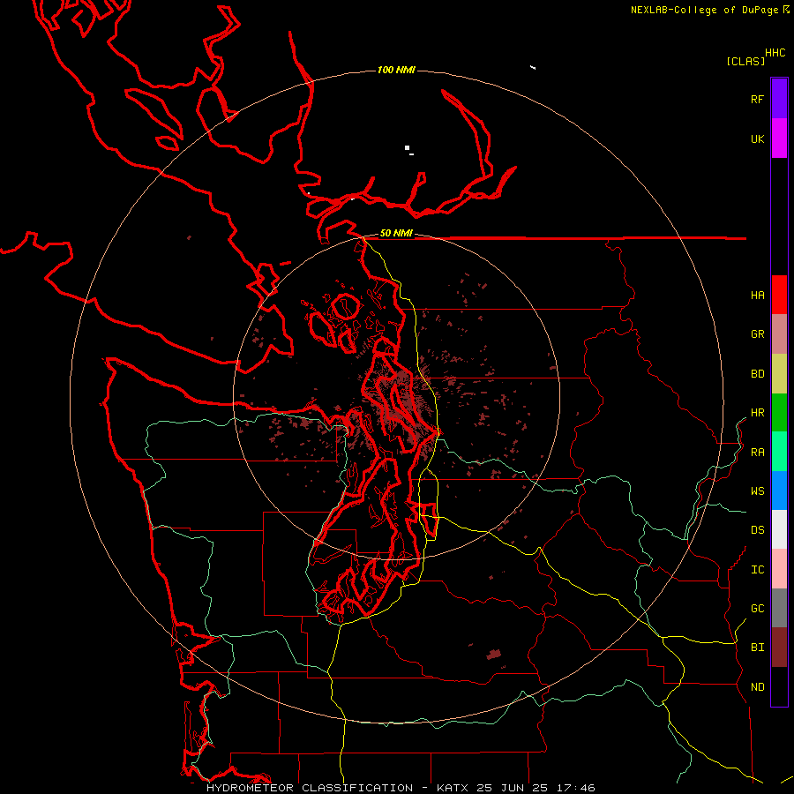This screenshot has width=794, height=794.
Task: Click the DS legend label
Action: [x=757, y=530]
